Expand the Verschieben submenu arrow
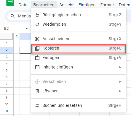 point(120,82)
